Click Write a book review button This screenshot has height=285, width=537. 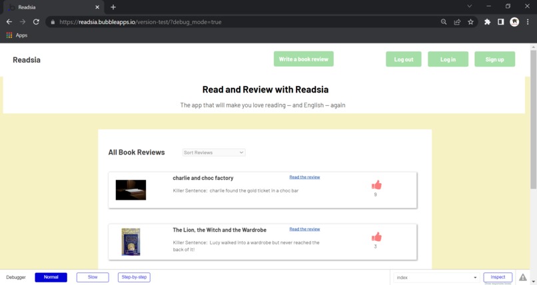(303, 59)
